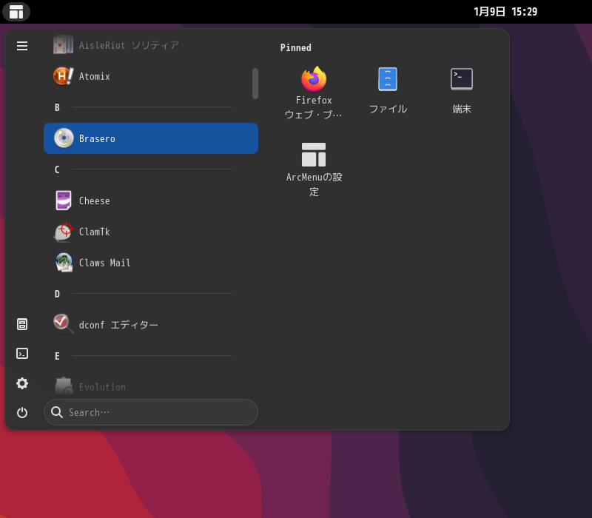This screenshot has width=592, height=518.
Task: Open Brasero disc burner entry
Action: pos(151,138)
